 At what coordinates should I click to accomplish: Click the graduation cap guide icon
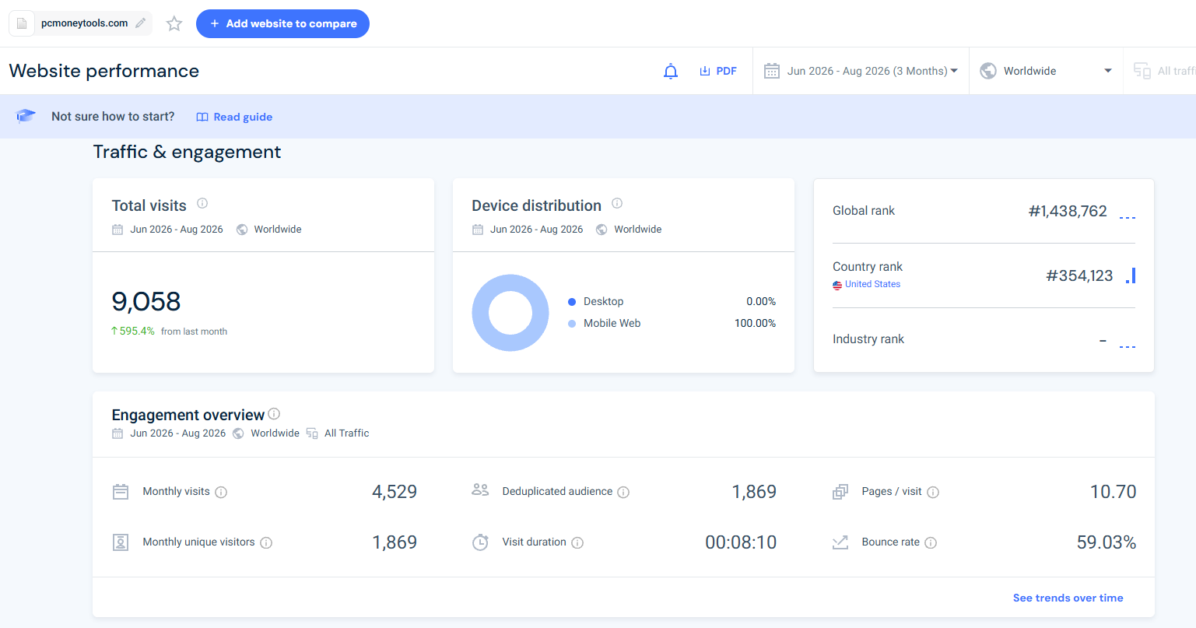coord(26,116)
